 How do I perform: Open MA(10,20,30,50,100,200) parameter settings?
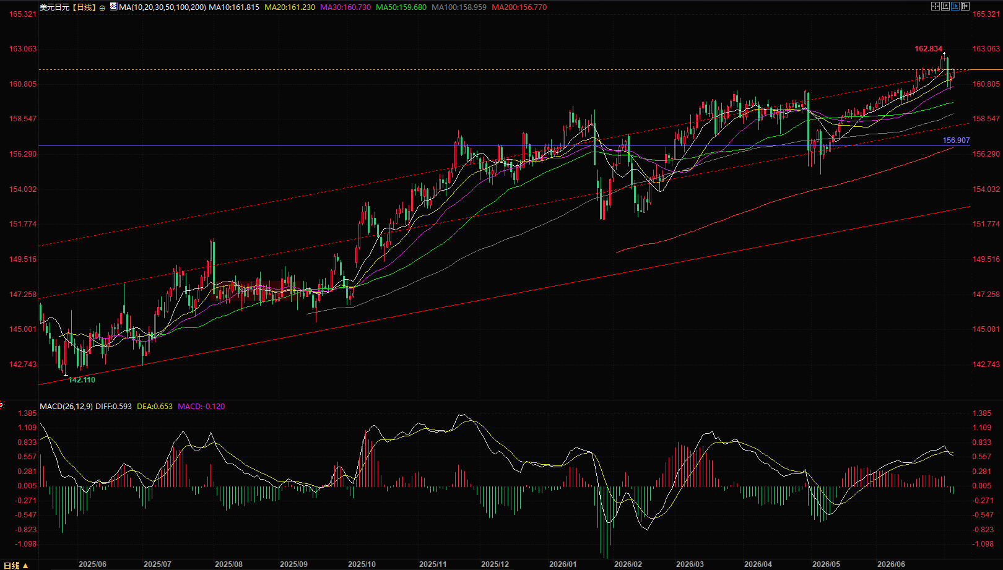pyautogui.click(x=163, y=7)
